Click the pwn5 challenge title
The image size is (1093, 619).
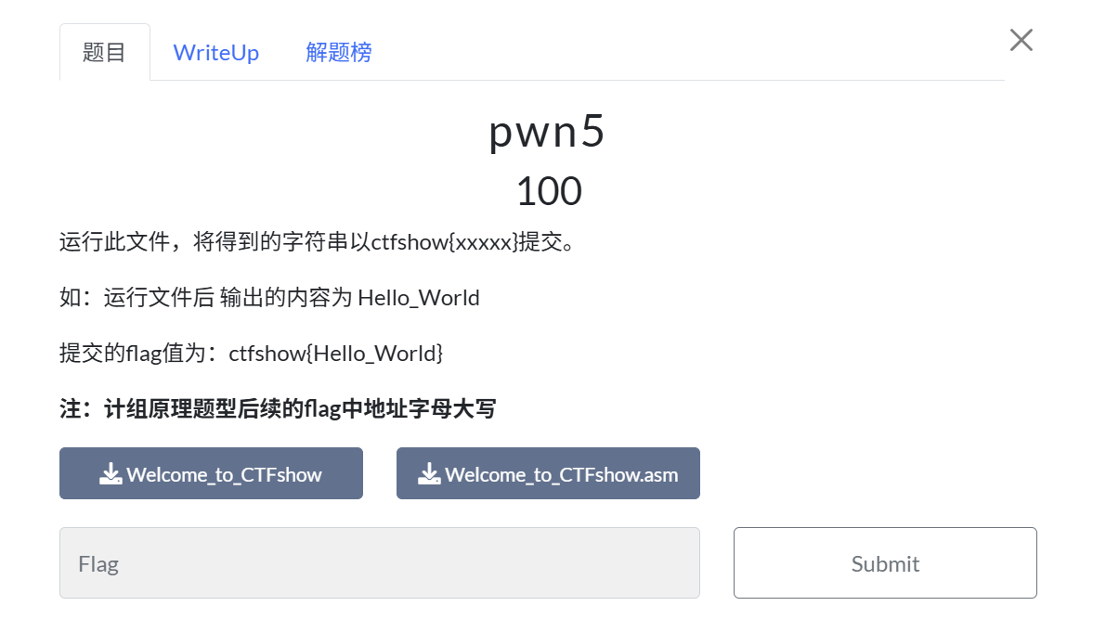(x=547, y=132)
